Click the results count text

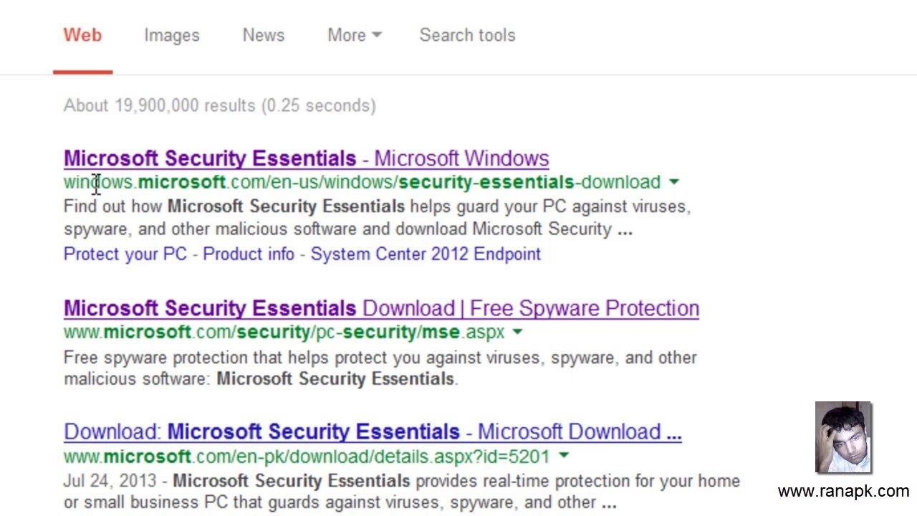click(x=219, y=105)
